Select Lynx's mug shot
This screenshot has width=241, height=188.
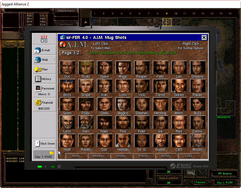tap(123, 86)
